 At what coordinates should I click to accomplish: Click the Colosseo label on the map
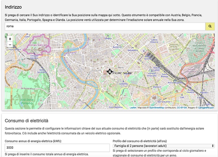tap(123, 84)
